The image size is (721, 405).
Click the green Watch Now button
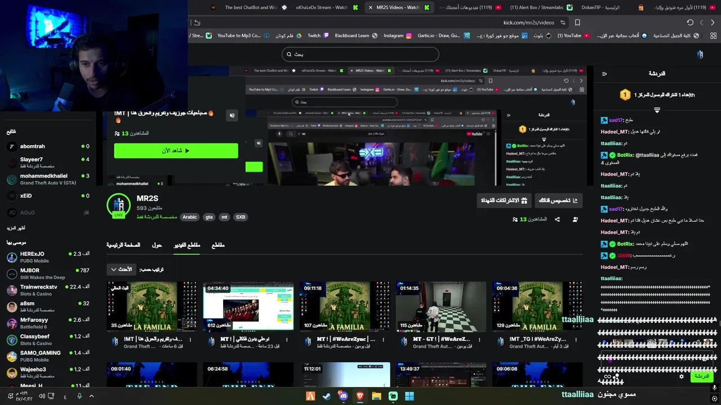(176, 150)
